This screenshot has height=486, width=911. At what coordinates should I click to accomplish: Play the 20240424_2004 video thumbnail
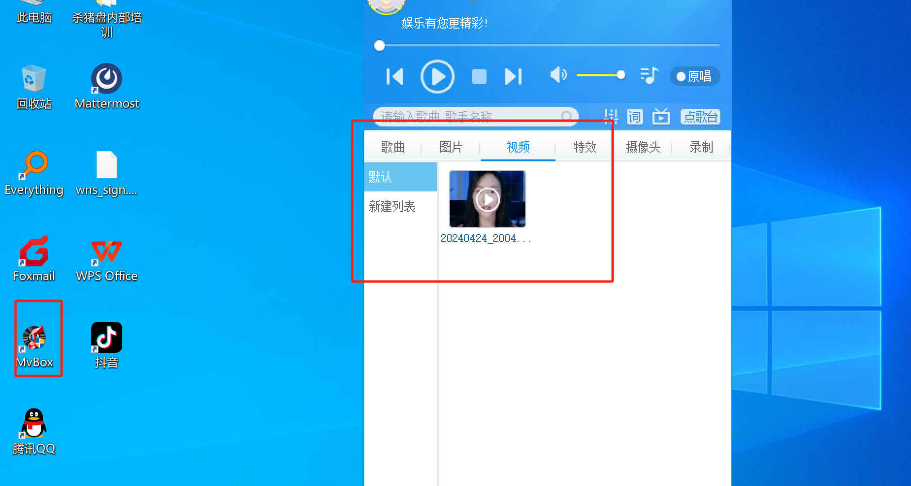tap(487, 199)
